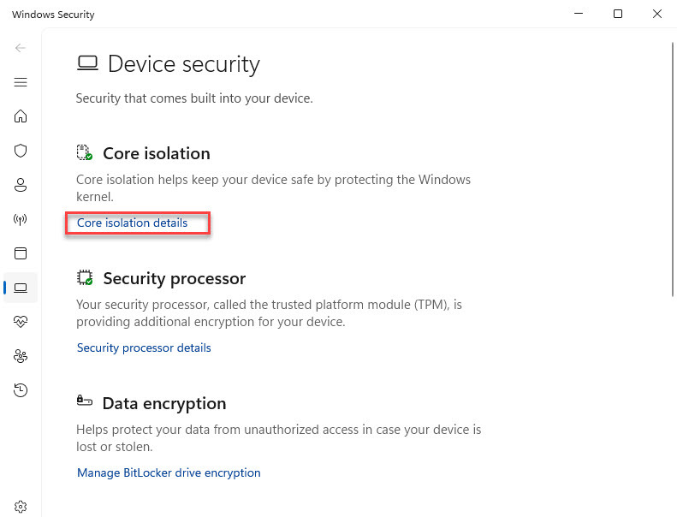Click the back arrow button
Viewport: 677px width, 517px height.
pos(21,48)
